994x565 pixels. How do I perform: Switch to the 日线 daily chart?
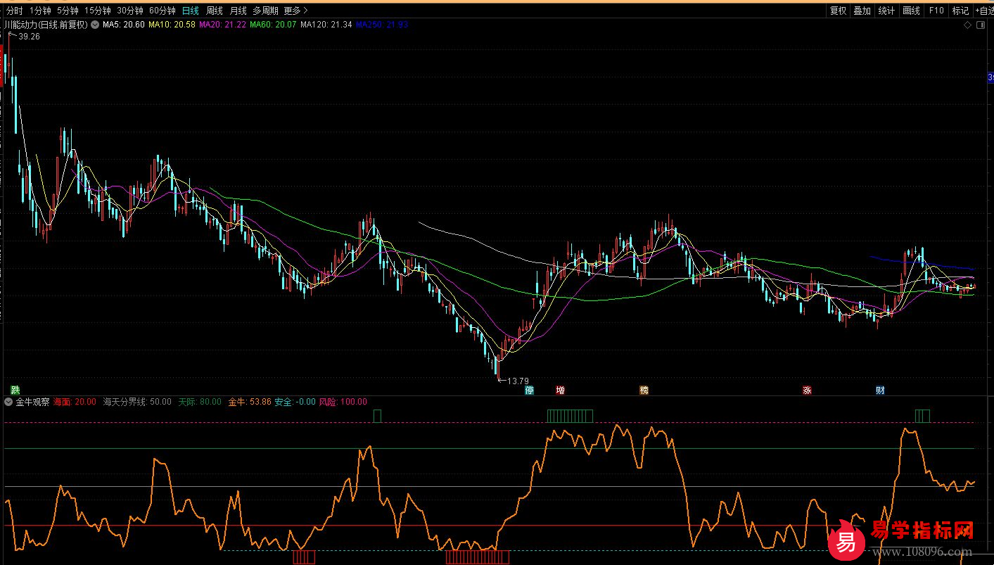(x=190, y=11)
